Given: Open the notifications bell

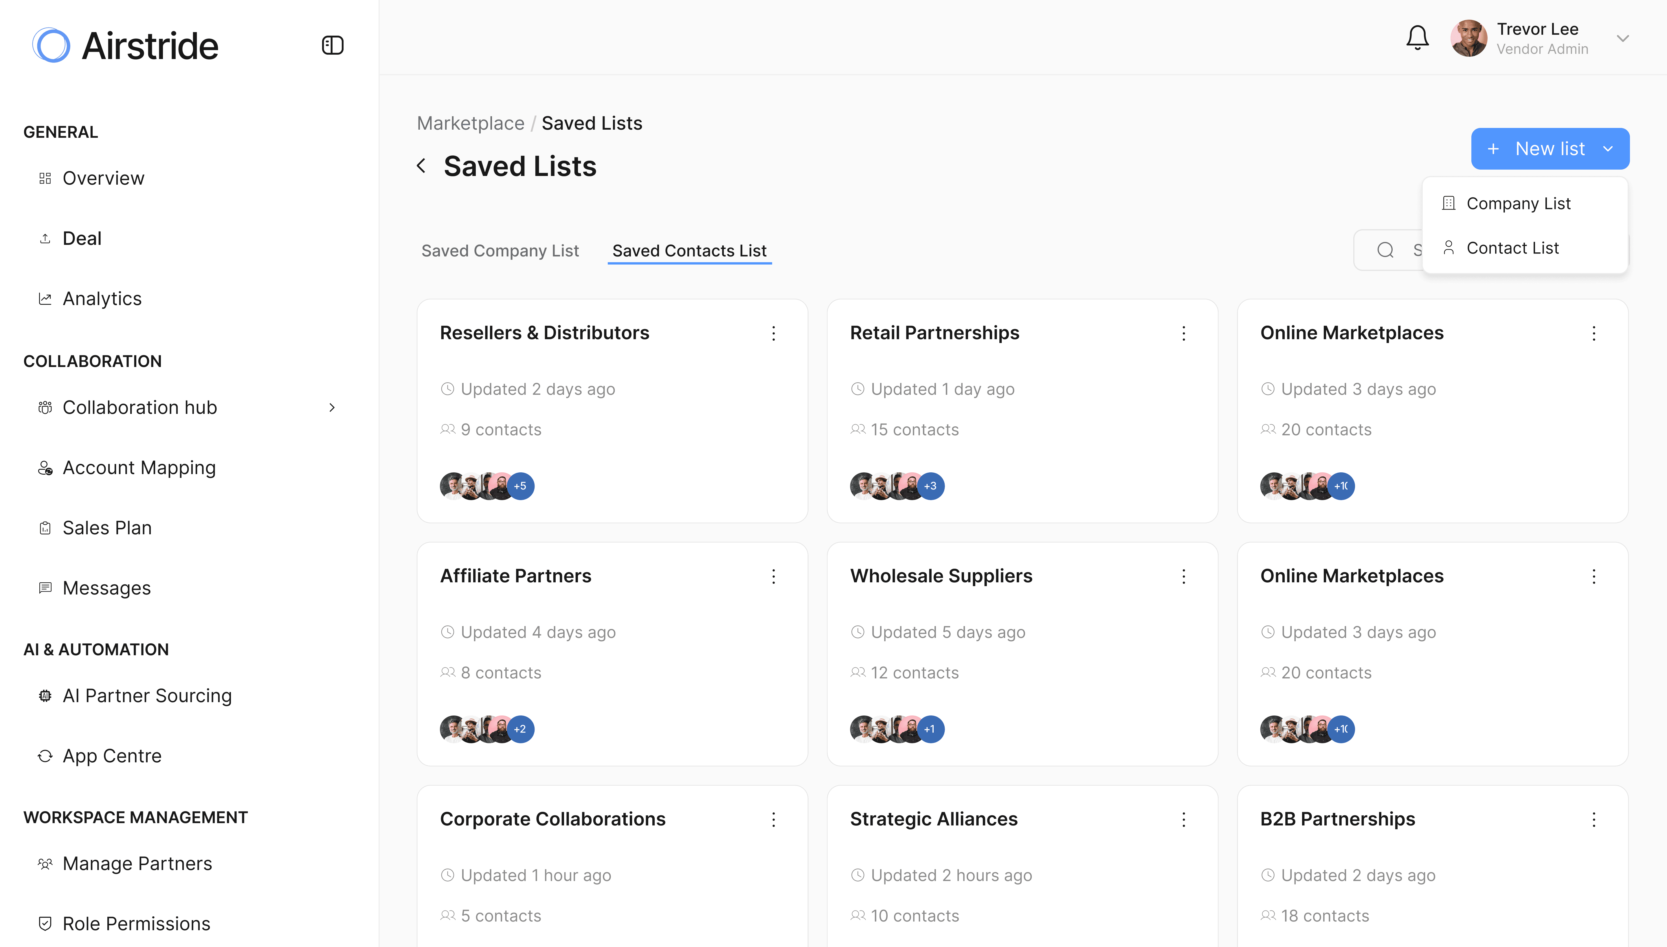Looking at the screenshot, I should (1417, 38).
